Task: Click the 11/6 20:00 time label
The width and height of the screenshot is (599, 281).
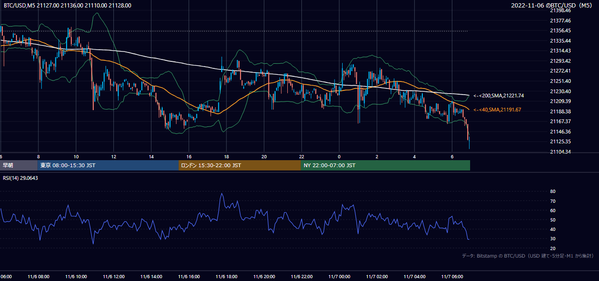Action: [263, 276]
